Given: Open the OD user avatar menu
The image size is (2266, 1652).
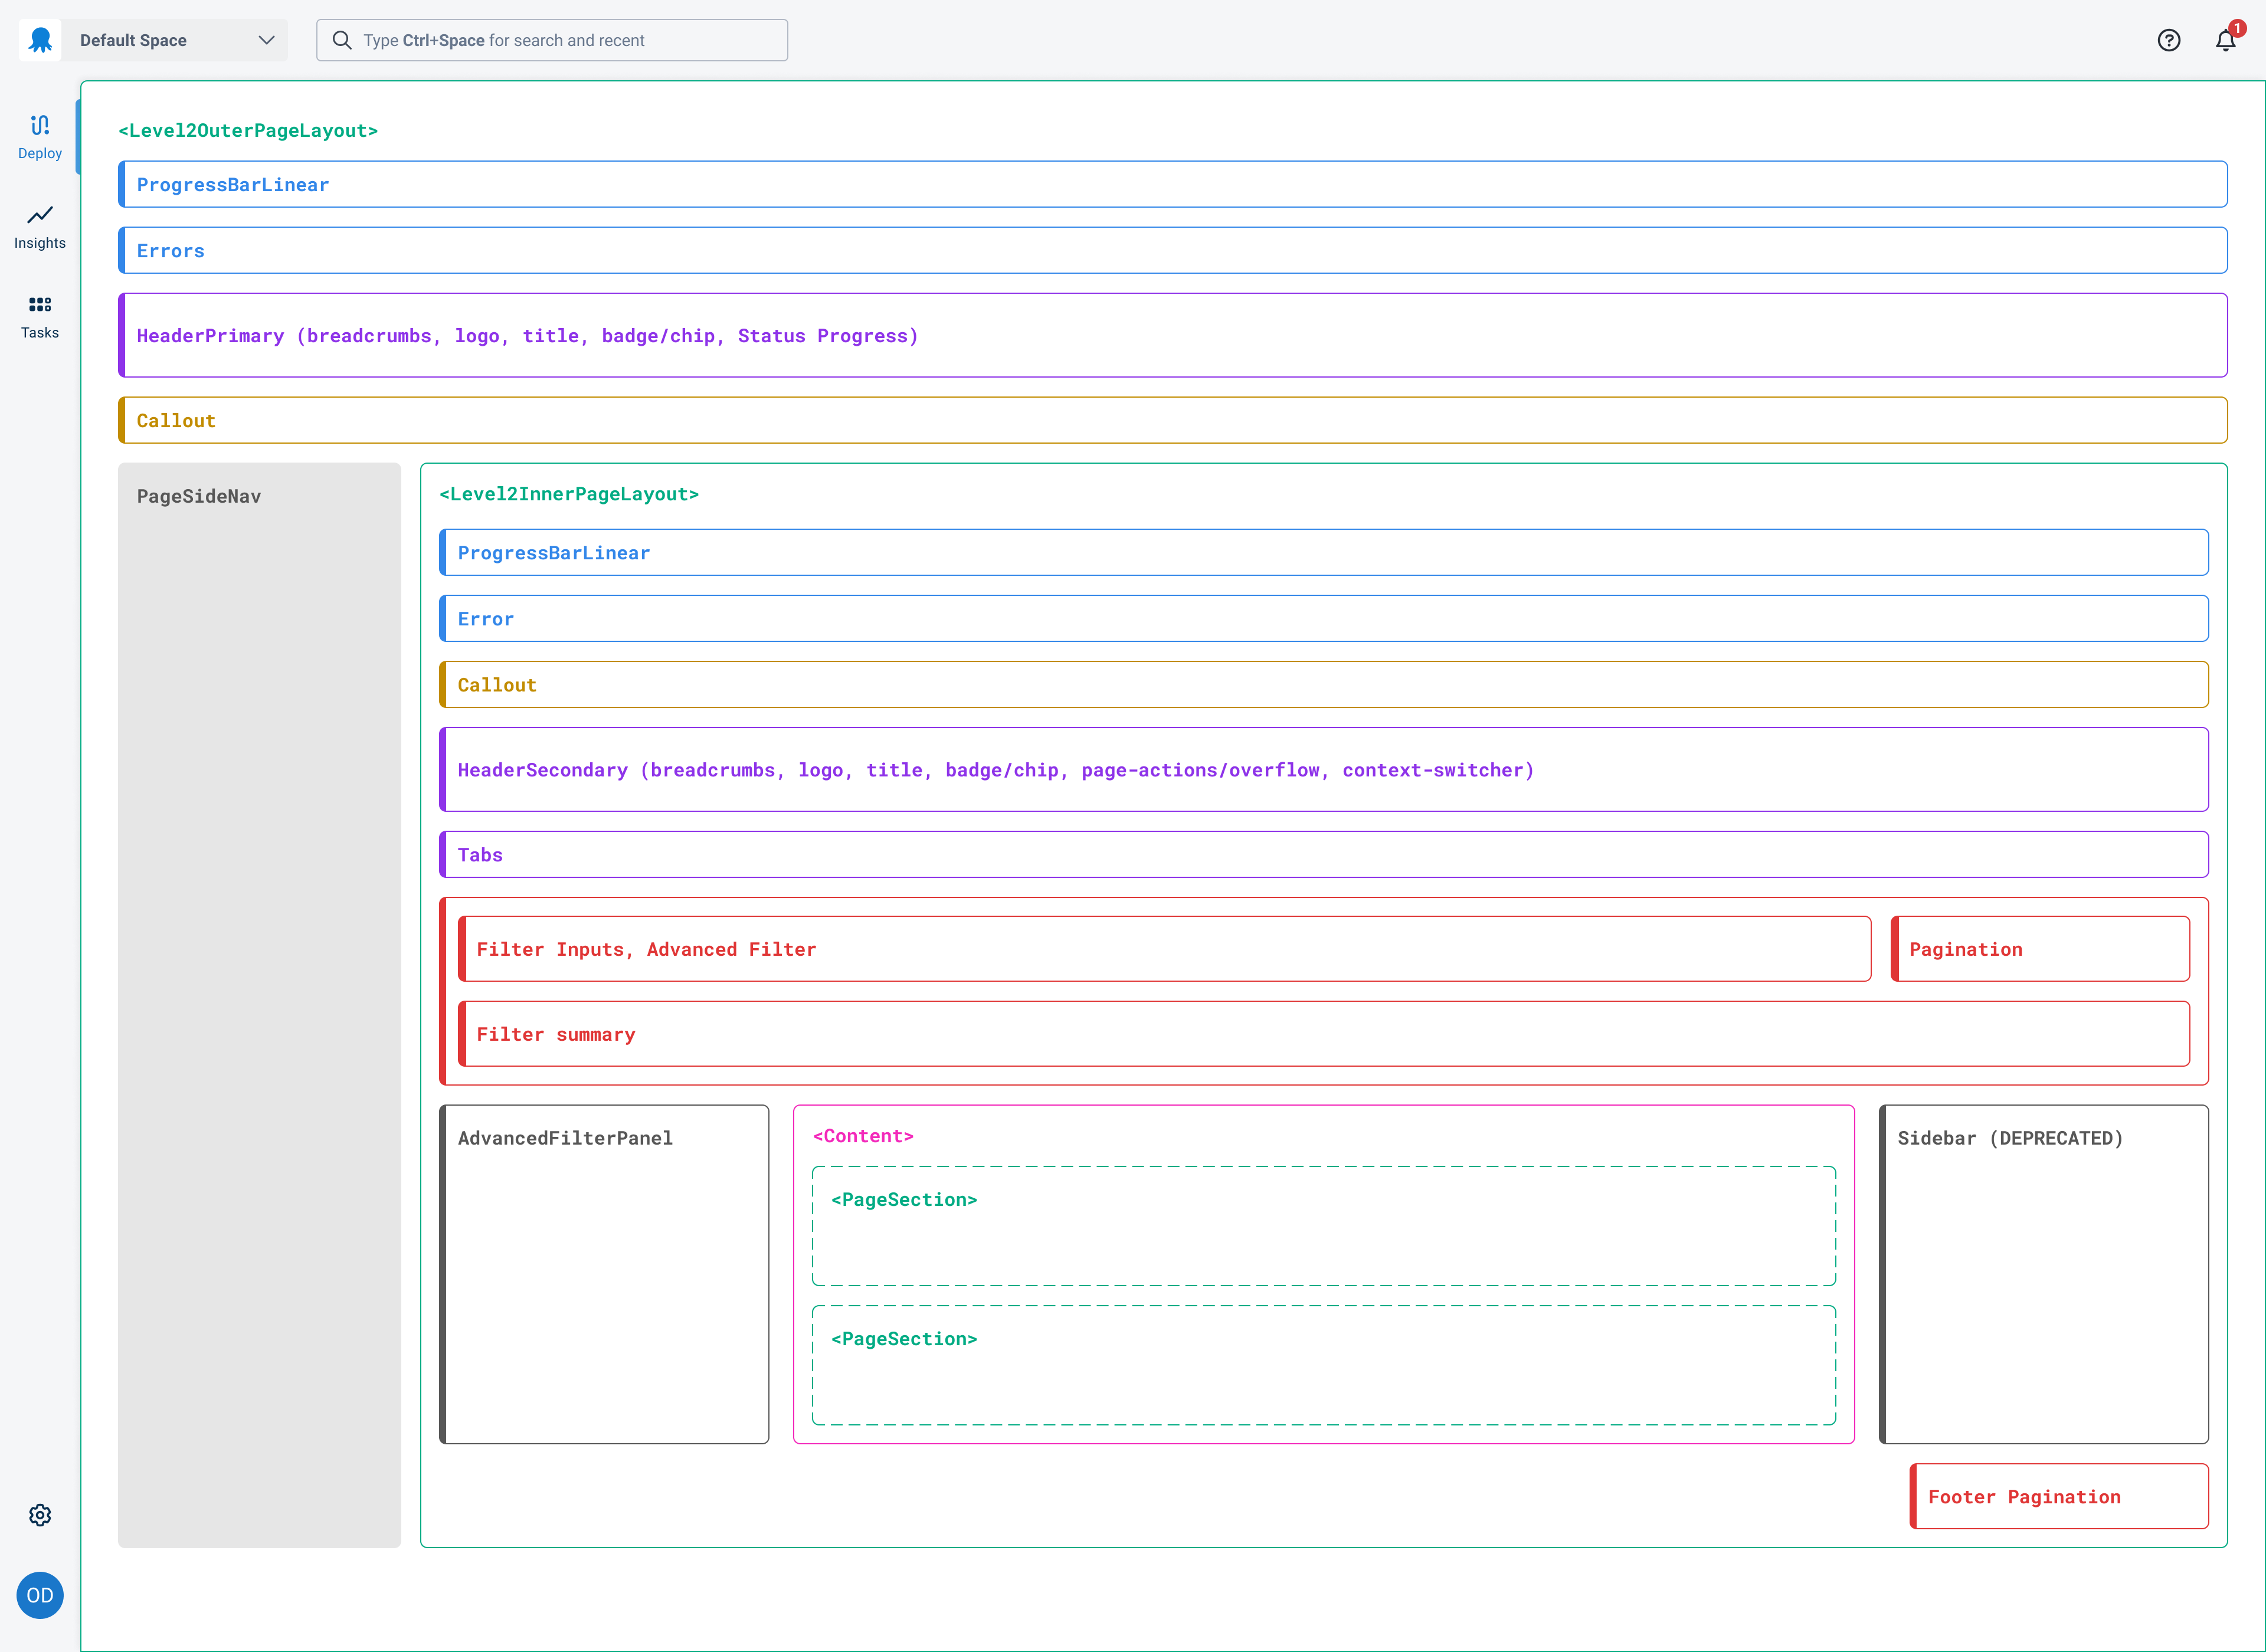Looking at the screenshot, I should pos(40,1595).
